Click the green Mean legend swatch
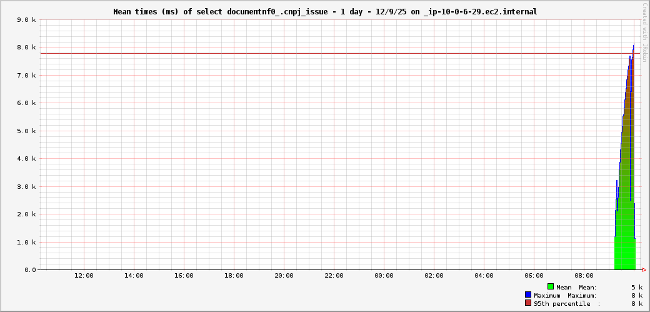Image resolution: width=650 pixels, height=312 pixels. pyautogui.click(x=551, y=287)
